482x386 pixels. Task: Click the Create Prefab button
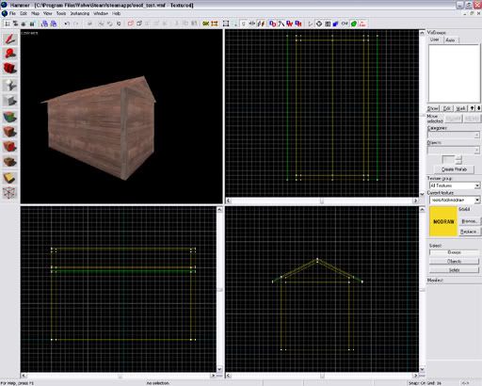pyautogui.click(x=454, y=169)
